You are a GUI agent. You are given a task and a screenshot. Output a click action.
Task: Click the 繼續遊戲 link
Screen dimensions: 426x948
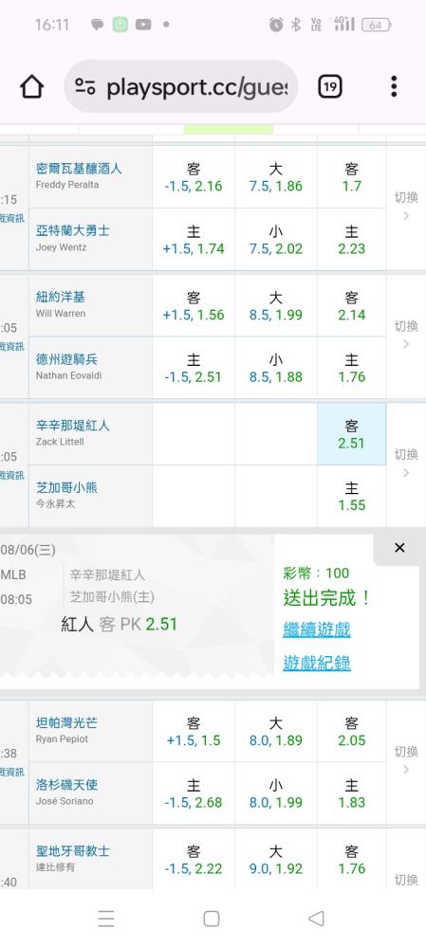tap(317, 629)
